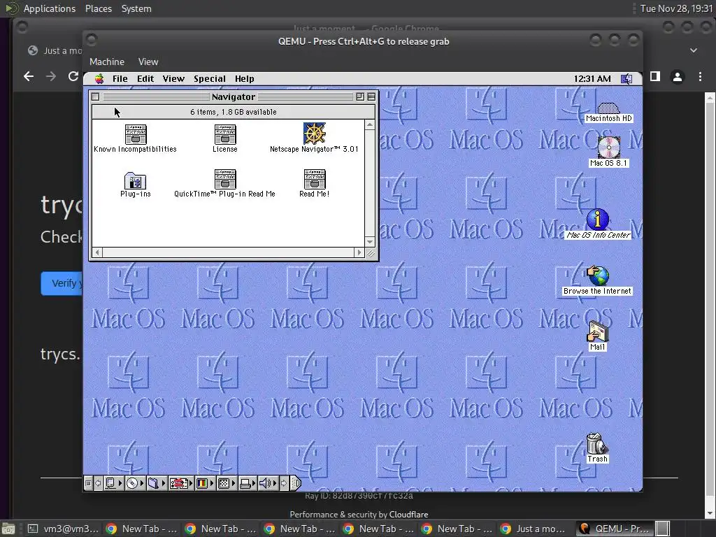This screenshot has width=716, height=537.
Task: Open the Netscape Navigator 3.01 application icon
Action: 315,134
